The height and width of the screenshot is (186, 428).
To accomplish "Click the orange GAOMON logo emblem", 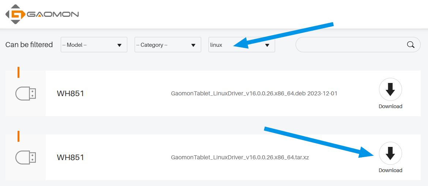I will [16, 14].
